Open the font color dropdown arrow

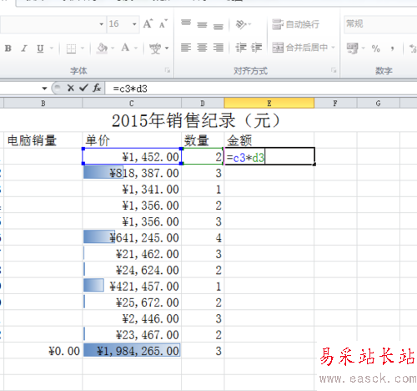[x=136, y=48]
